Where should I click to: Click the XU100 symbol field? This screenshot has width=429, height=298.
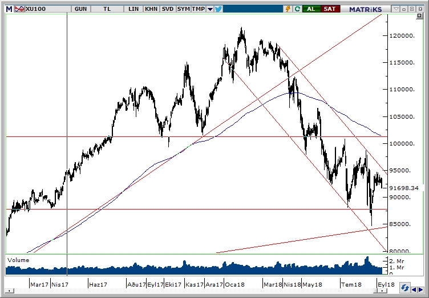pyautogui.click(x=48, y=9)
